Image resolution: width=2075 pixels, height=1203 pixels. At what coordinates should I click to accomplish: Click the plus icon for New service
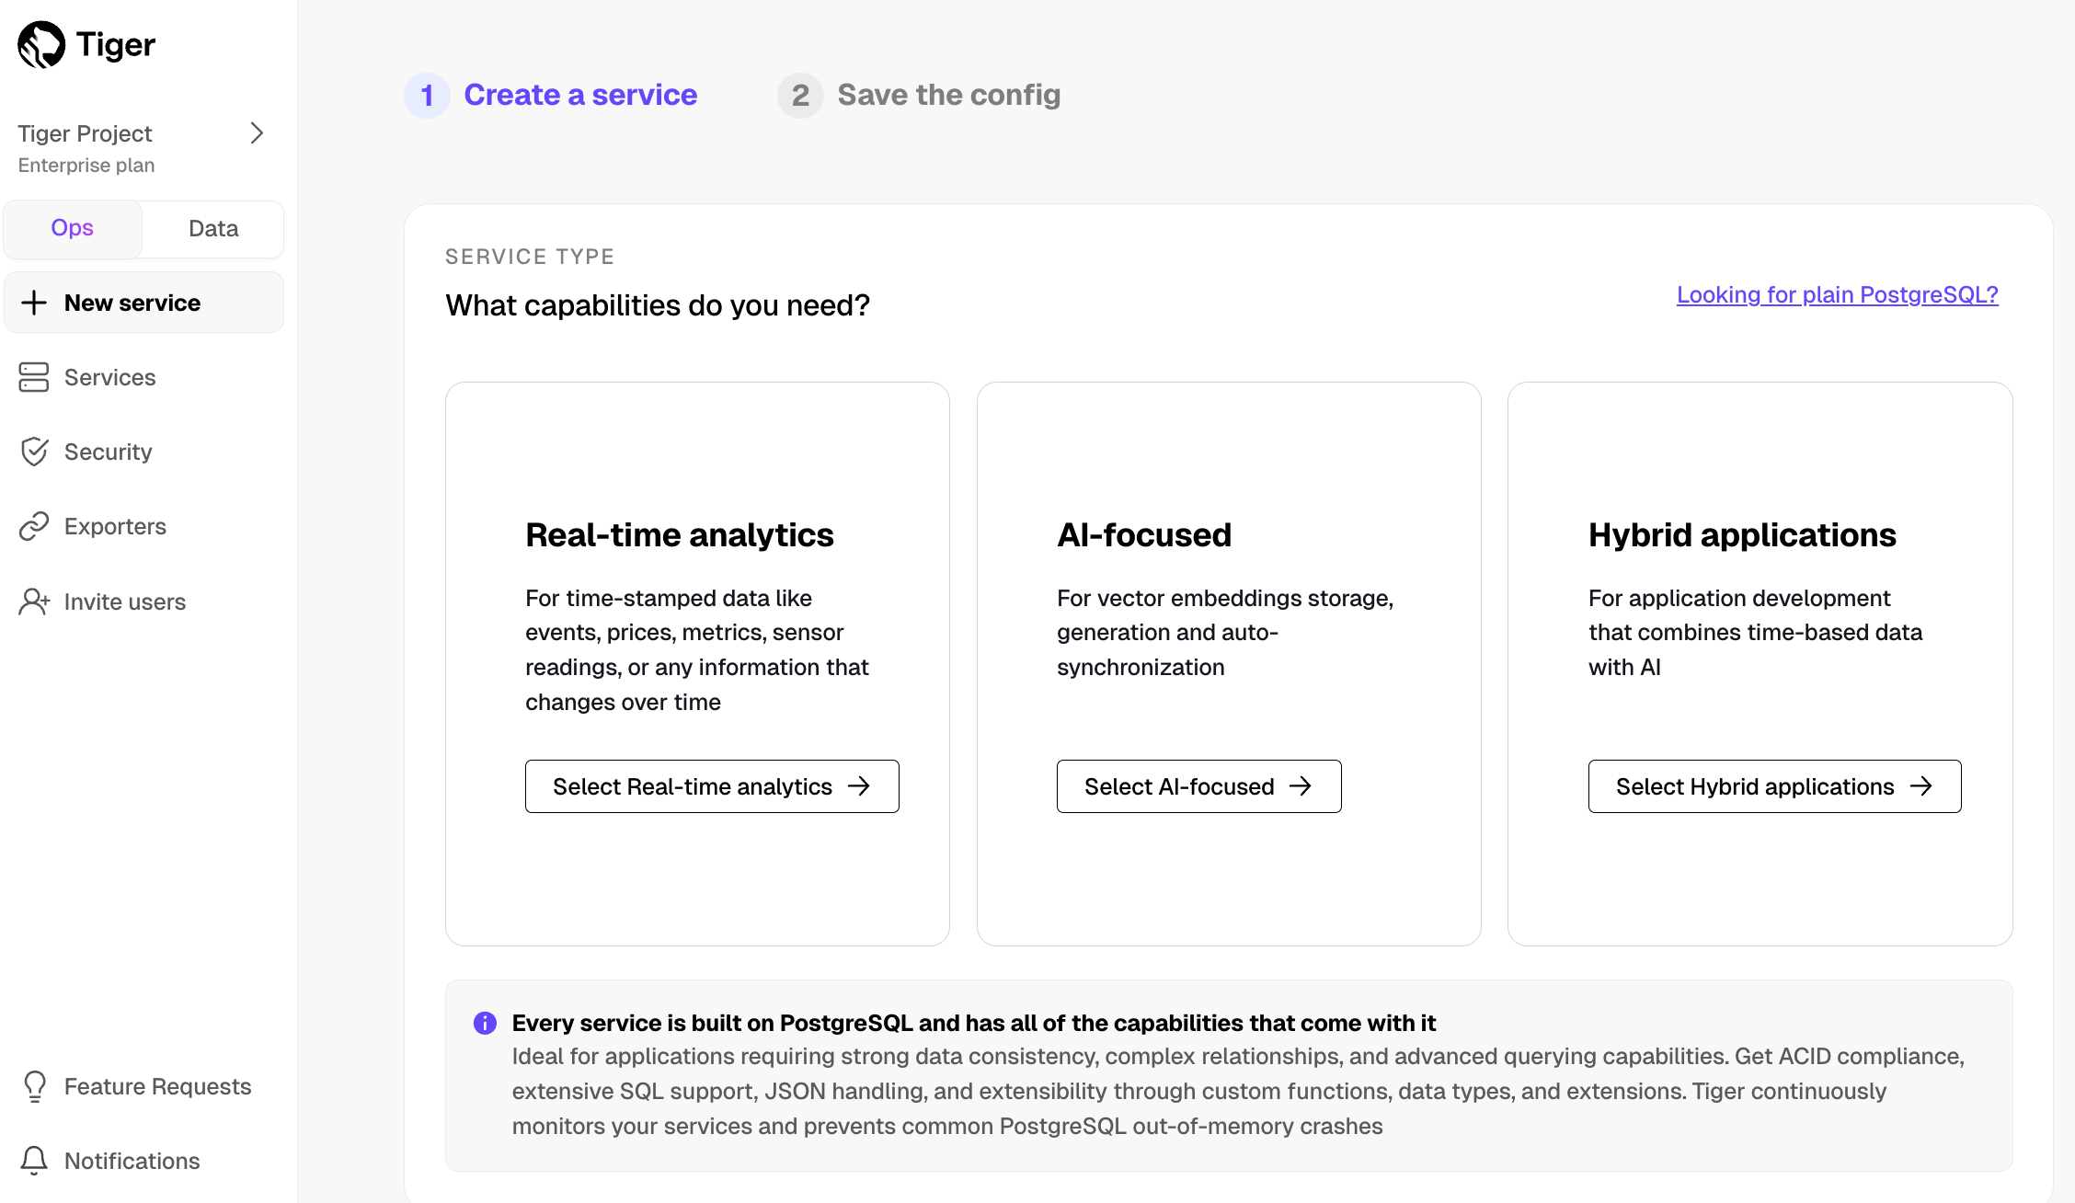34,303
